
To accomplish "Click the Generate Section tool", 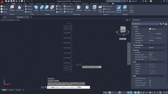I will click(x=109, y=12).
